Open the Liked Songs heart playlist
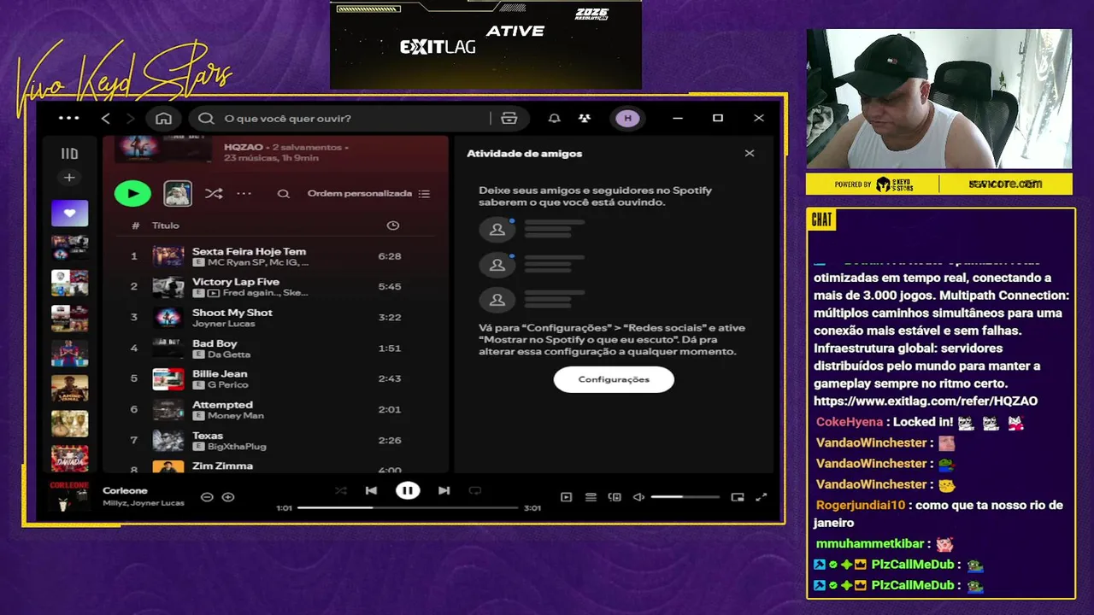This screenshot has width=1094, height=615. coord(69,214)
